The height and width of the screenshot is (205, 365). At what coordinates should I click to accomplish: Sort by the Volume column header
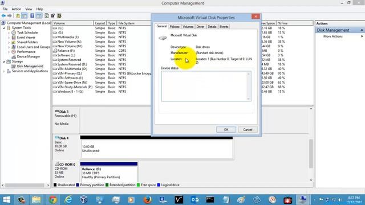(72, 23)
